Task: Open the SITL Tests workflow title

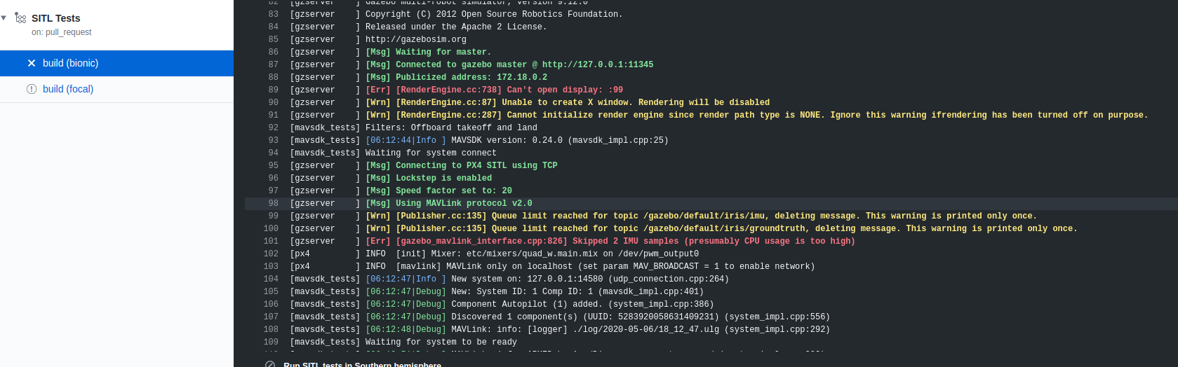Action: (55, 18)
